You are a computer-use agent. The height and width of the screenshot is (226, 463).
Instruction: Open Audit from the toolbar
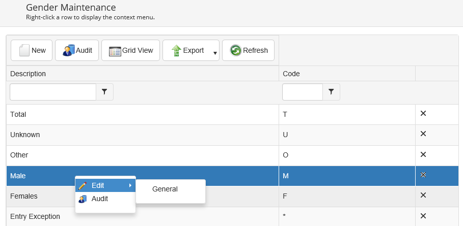pos(77,50)
